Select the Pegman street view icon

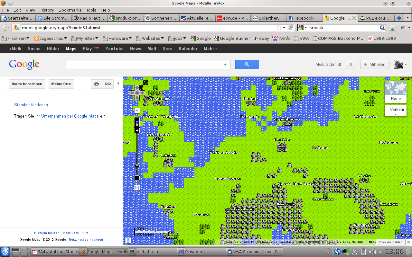[137, 122]
